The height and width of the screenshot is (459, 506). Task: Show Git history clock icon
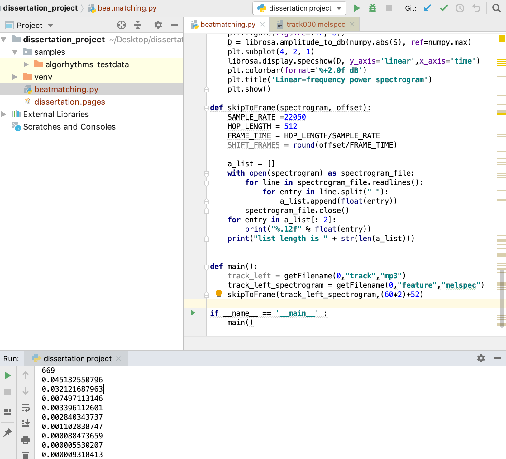(460, 8)
